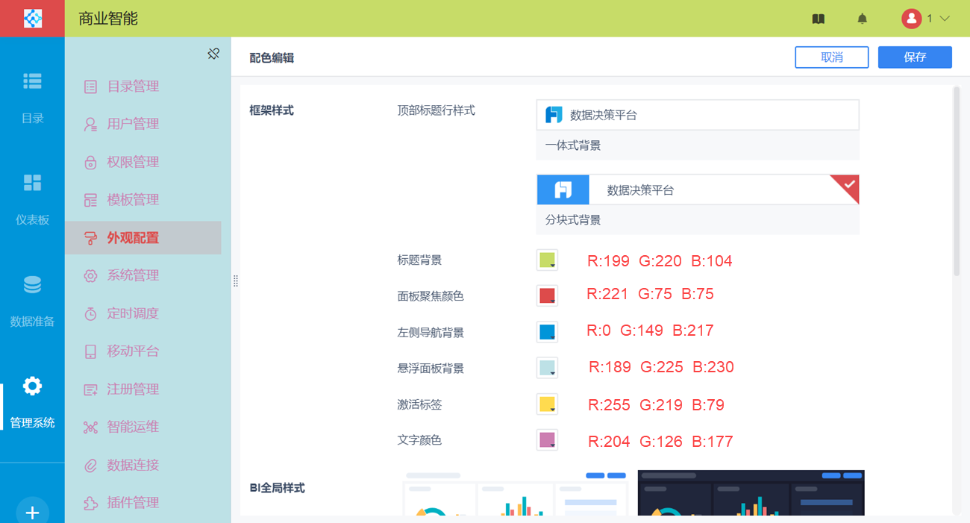Click the 目录管理 icon
970x523 pixels.
pyautogui.click(x=90, y=87)
